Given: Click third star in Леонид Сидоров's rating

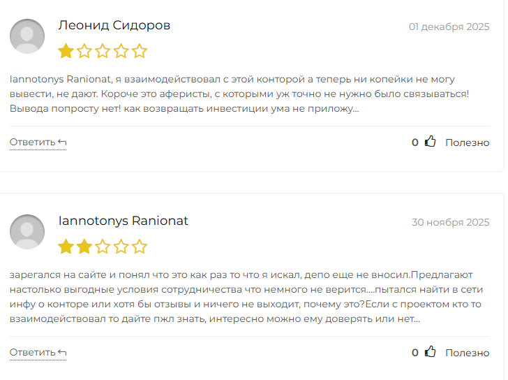Looking at the screenshot, I should [x=103, y=51].
